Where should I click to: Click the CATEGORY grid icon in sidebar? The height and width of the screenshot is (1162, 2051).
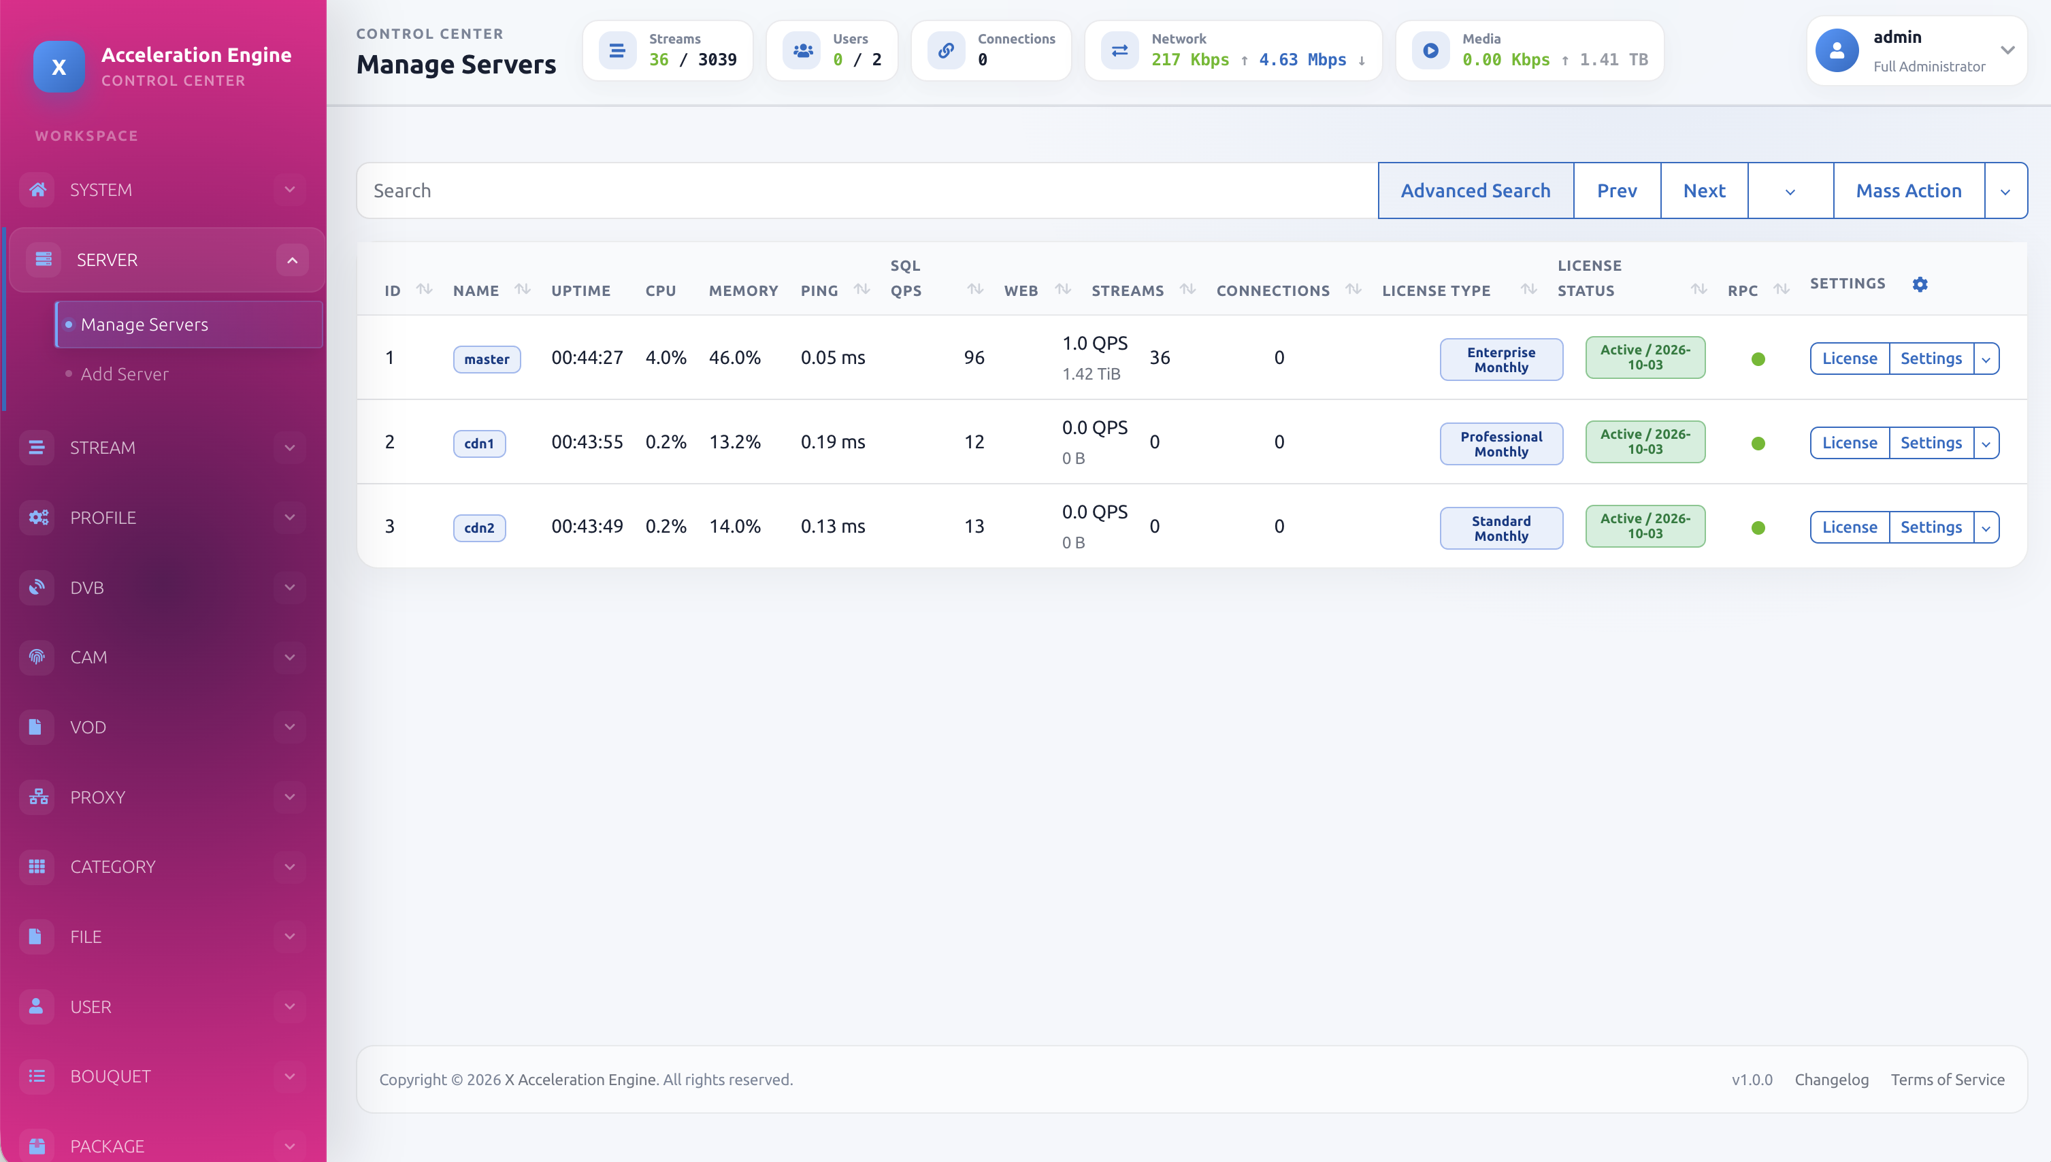37,867
